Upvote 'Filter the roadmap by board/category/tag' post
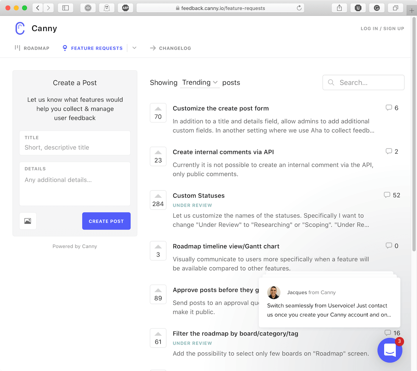 tap(158, 338)
